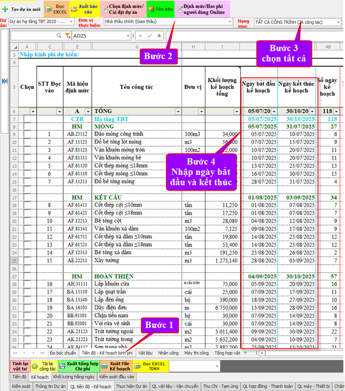Tick the Chọn checkbox for 'Cốt thép cột ≤10mm'

27,205
